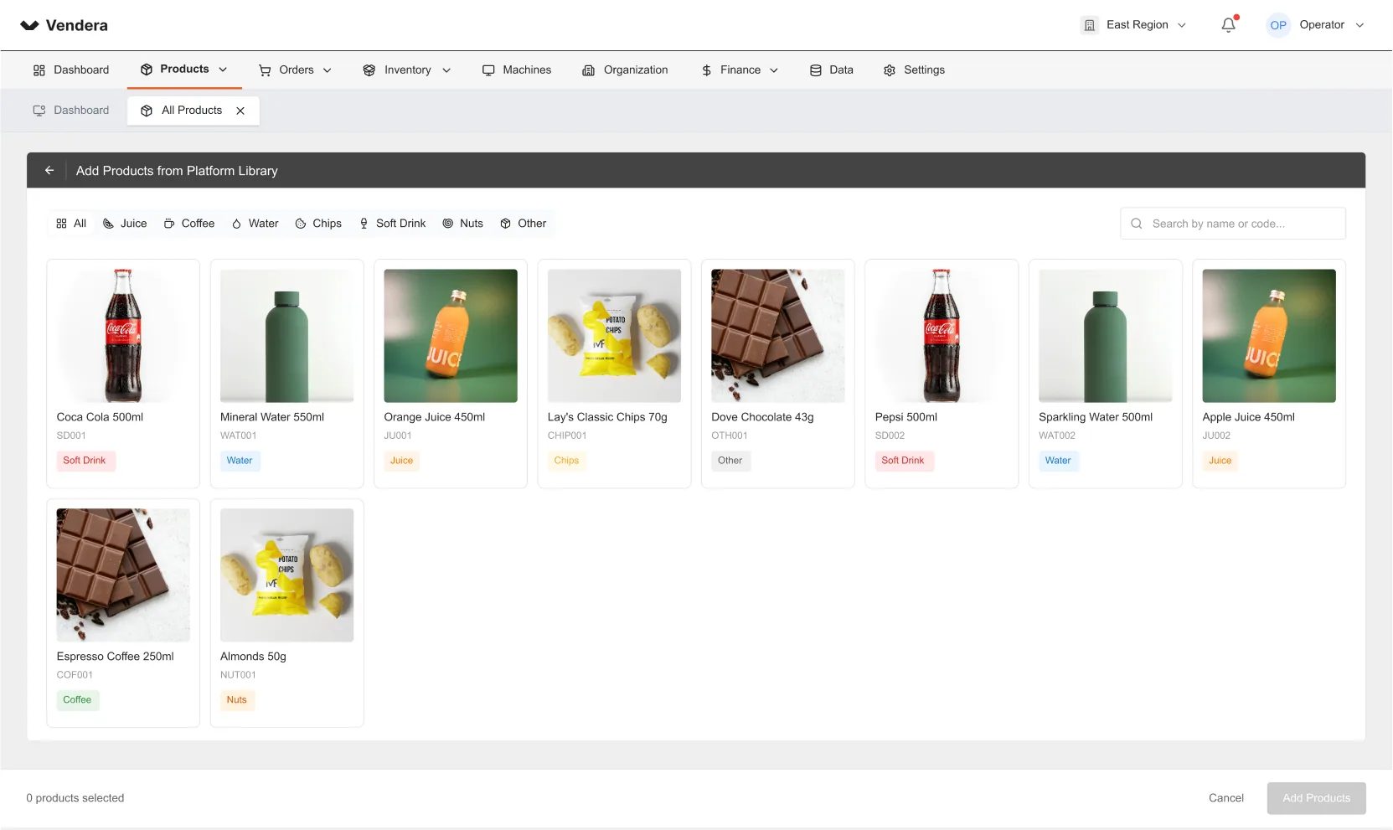Select the Apple Juice 450ml product image
Screen dimensions: 1393x830
point(1269,336)
